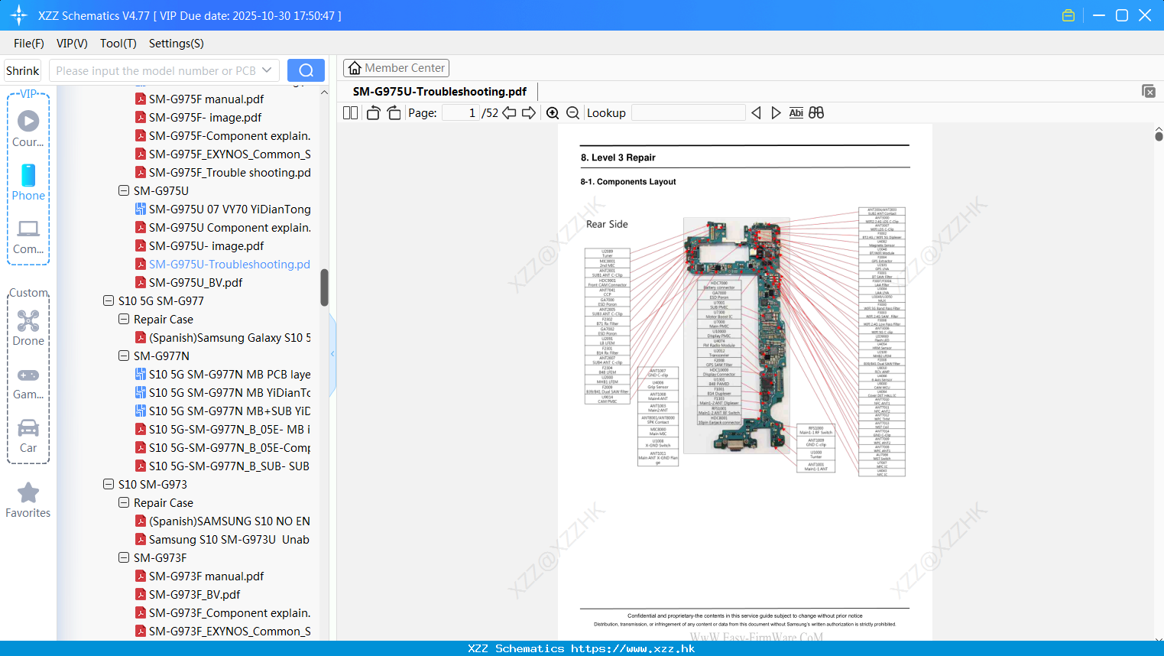Open S10 5G SM-G977N MB PCB layer file
The height and width of the screenshot is (656, 1164).
(x=223, y=374)
